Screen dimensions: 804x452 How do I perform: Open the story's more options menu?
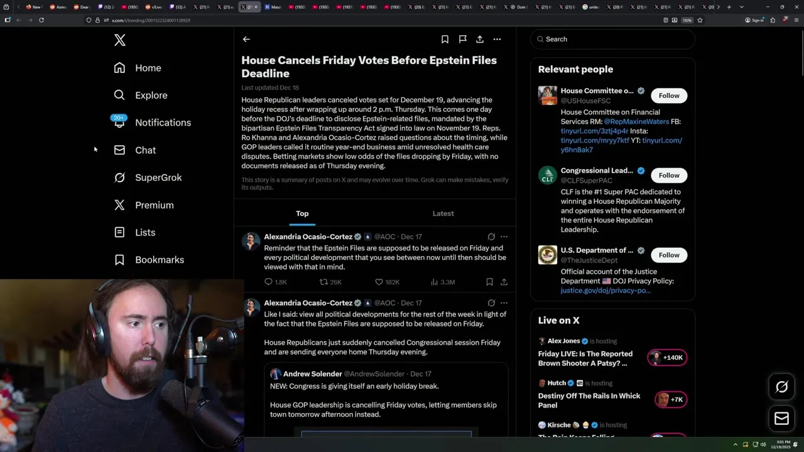497,39
